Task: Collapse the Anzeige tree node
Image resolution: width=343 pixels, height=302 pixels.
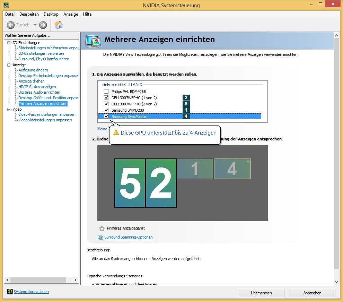Action: (9, 65)
